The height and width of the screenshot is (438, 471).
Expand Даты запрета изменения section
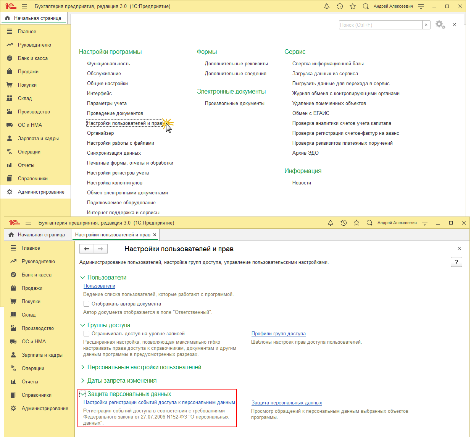[x=82, y=381]
